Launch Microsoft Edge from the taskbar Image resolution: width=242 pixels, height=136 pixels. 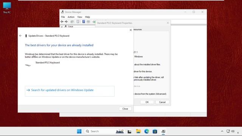pyautogui.click(x=147, y=131)
